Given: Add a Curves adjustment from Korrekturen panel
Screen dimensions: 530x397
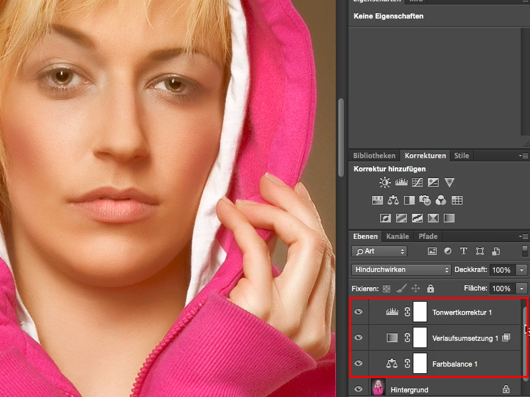Looking at the screenshot, I should (417, 183).
